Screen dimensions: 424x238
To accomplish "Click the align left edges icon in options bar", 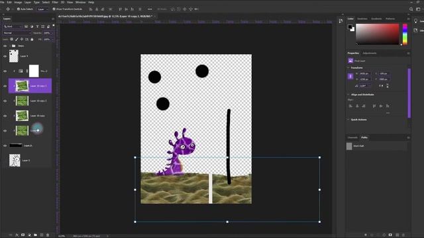I will pos(91,9).
